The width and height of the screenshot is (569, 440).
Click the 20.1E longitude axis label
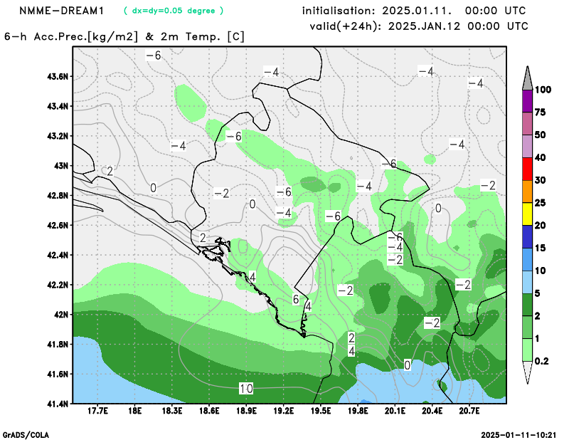[395, 411]
